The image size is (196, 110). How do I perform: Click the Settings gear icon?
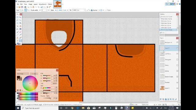(x=177, y=4)
